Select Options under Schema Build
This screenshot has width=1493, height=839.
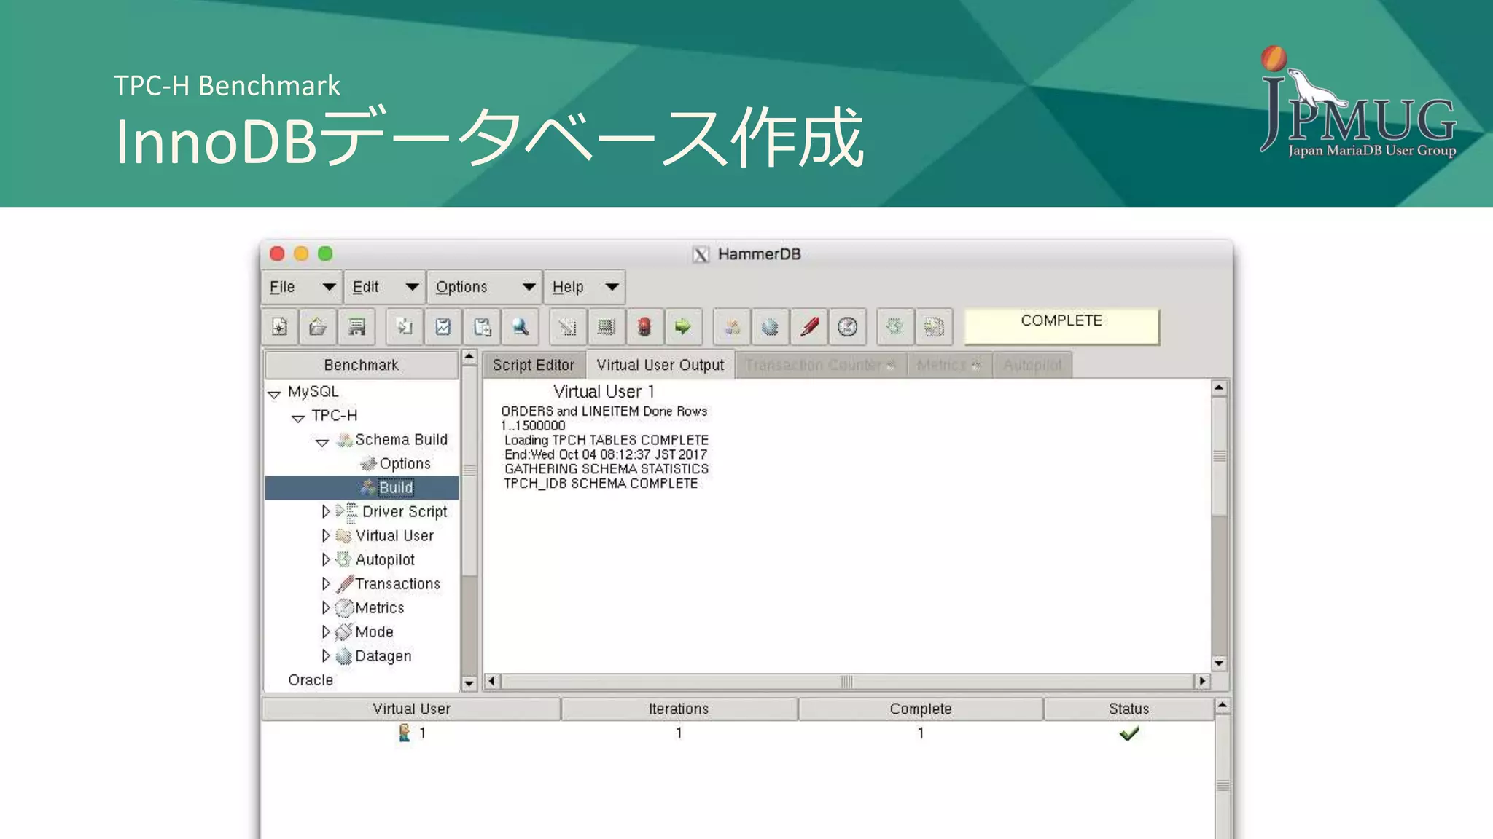click(405, 464)
